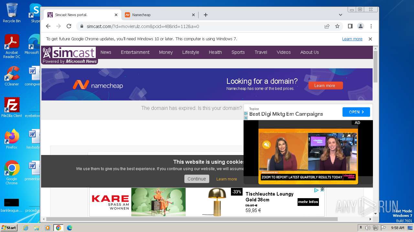Open the Sports section
The height and width of the screenshot is (232, 414).
click(x=238, y=52)
